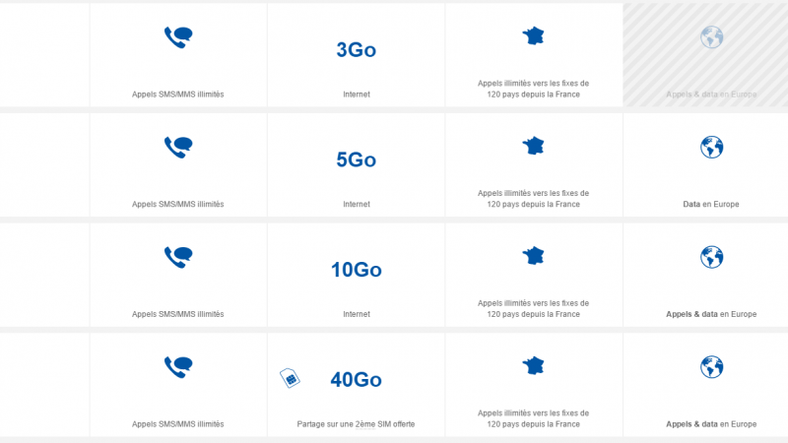Click the globe icon above Data en Europe
The width and height of the screenshot is (788, 443).
point(711,148)
